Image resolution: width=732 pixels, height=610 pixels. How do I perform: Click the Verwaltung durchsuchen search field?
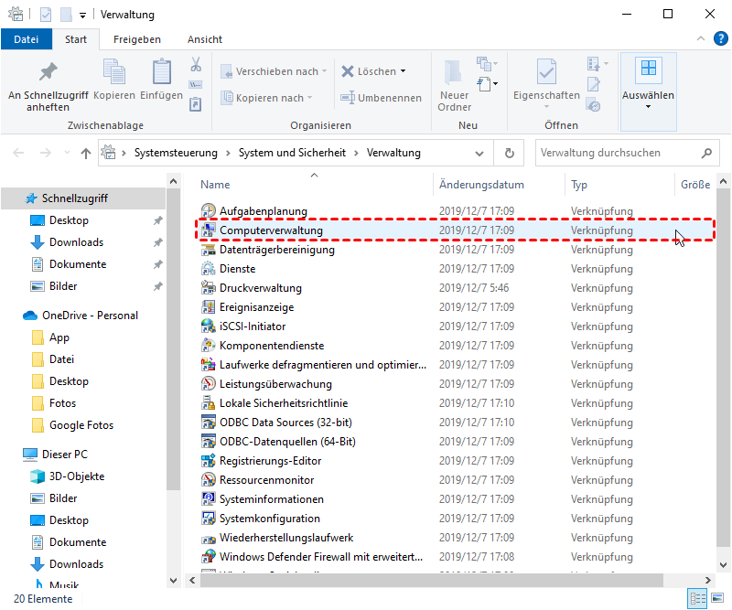tap(613, 153)
